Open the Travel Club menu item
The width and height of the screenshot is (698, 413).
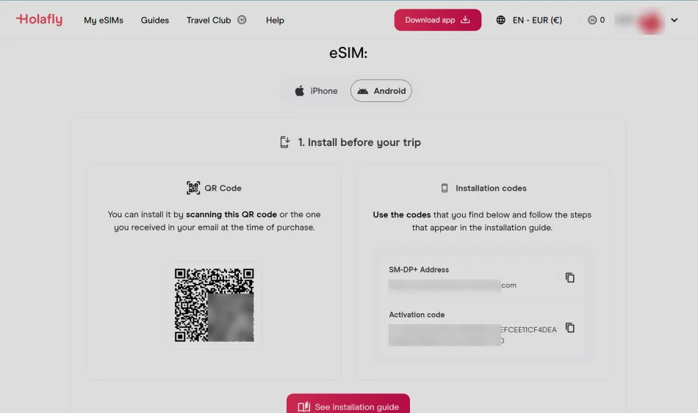(209, 20)
